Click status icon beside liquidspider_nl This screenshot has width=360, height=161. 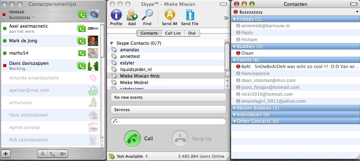pyautogui.click(x=114, y=69)
